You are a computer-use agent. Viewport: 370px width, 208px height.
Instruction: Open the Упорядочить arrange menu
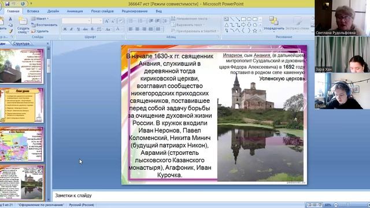(x=273, y=24)
